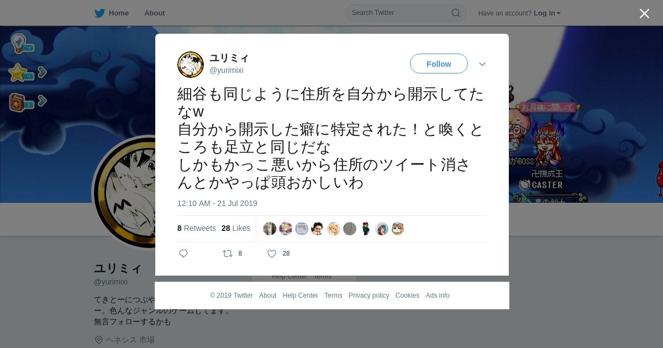Click the reply speech bubble icon
The height and width of the screenshot is (348, 663).
[183, 254]
